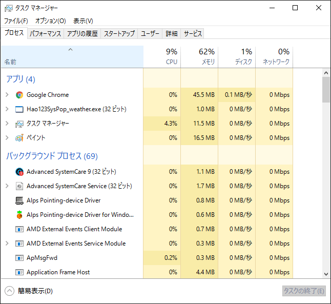Click the scrollbar up arrow
The height and width of the screenshot is (304, 331).
coord(326,73)
